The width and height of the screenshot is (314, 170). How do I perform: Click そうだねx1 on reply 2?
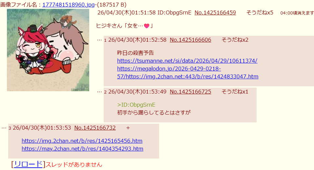coord(235,92)
